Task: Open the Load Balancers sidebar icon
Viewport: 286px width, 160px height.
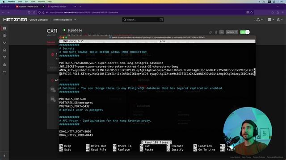Action: coord(4,43)
